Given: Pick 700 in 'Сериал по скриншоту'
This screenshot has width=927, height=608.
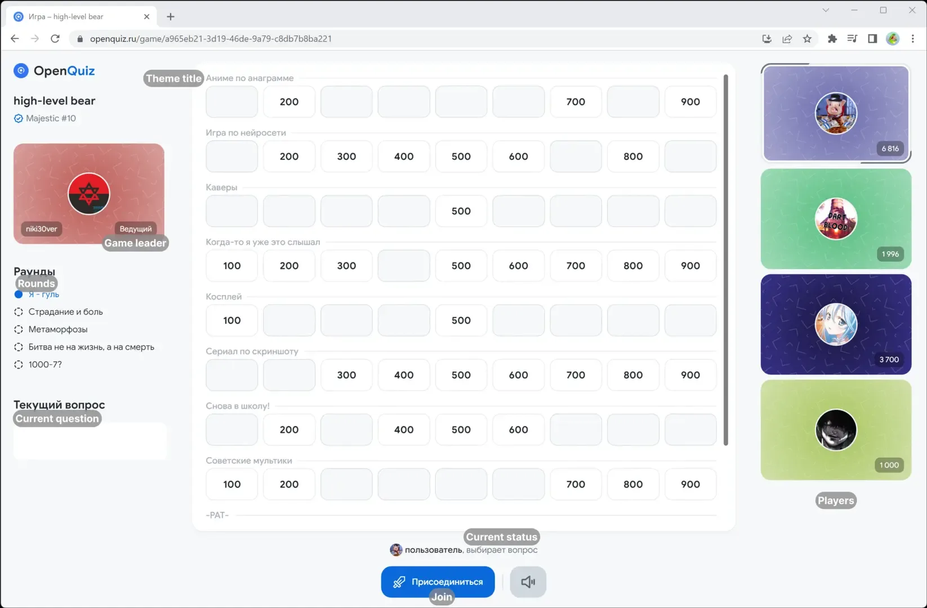Looking at the screenshot, I should (x=576, y=375).
